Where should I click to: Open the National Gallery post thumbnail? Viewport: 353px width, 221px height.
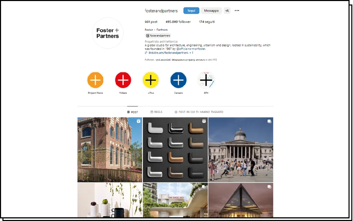[x=241, y=150]
